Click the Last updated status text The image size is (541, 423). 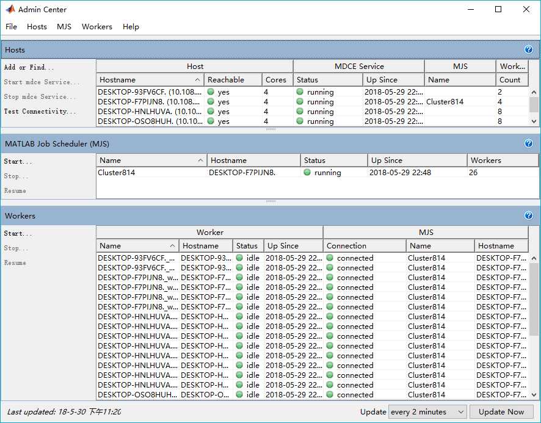pyautogui.click(x=64, y=411)
